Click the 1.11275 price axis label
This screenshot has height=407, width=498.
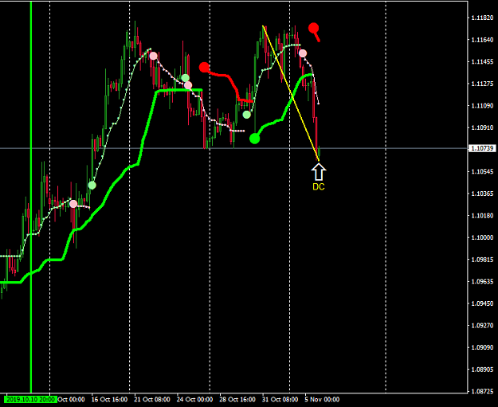tap(482, 84)
